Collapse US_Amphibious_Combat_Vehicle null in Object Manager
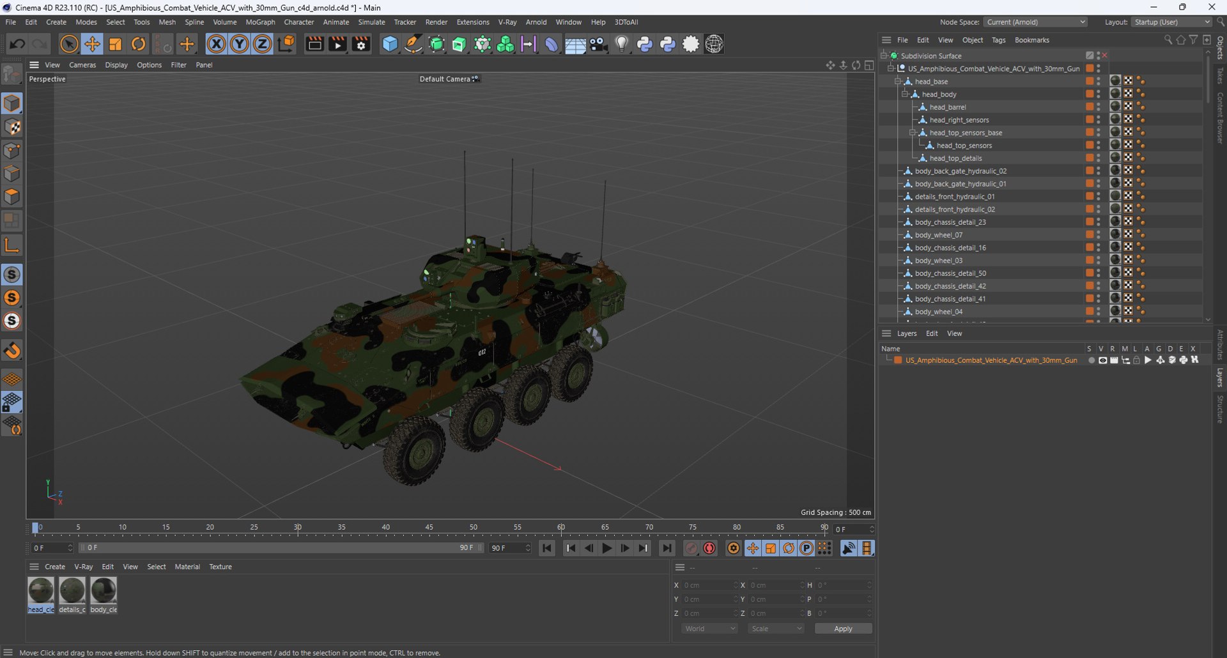This screenshot has width=1227, height=658. click(890, 68)
